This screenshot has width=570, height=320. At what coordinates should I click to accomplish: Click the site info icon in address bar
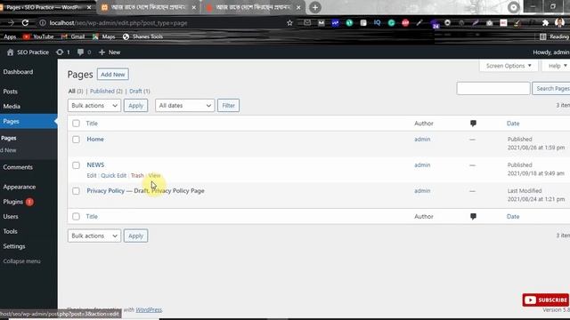pos(43,23)
